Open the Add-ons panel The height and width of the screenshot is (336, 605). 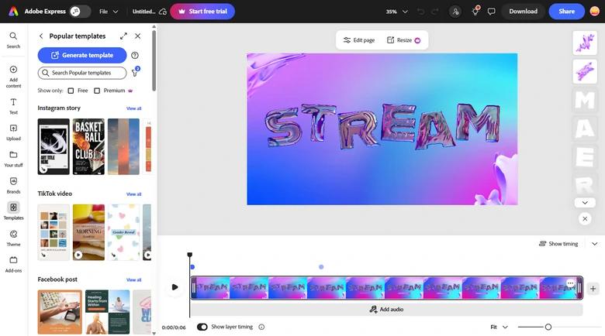13,263
